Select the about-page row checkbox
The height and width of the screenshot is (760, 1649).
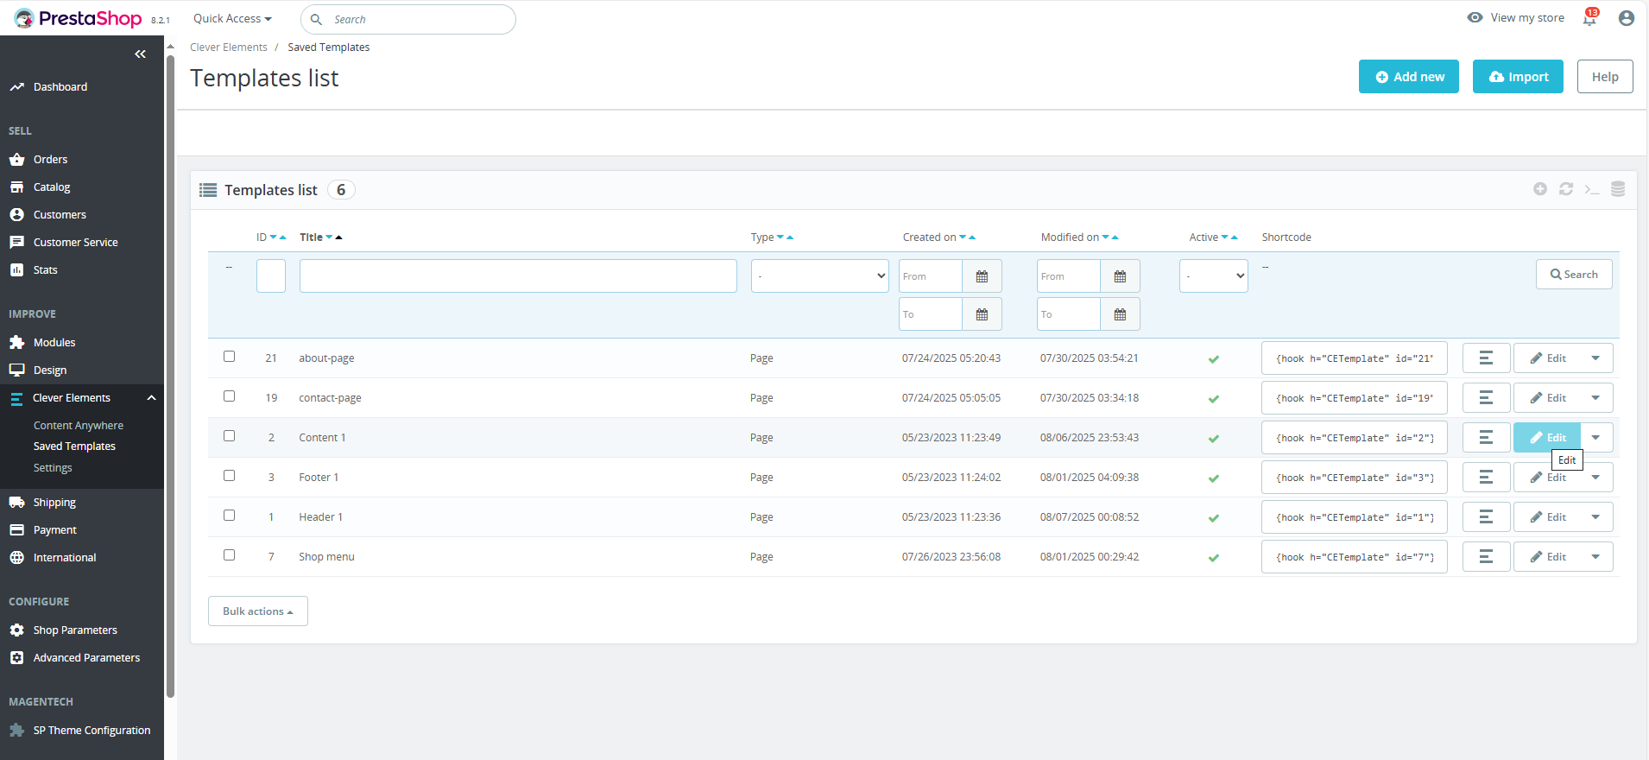[229, 357]
